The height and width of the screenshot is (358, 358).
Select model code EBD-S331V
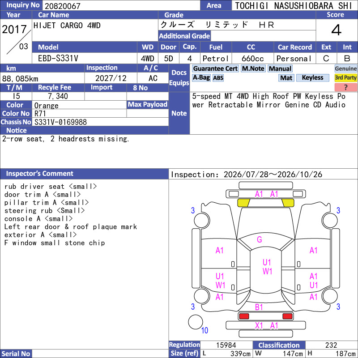(58, 59)
